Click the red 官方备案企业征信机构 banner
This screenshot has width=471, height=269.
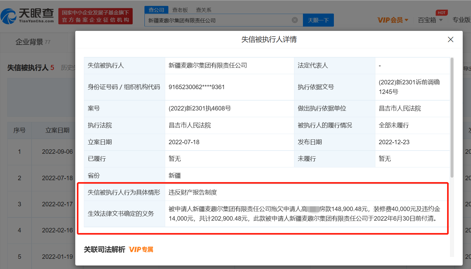(x=95, y=16)
